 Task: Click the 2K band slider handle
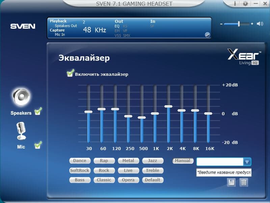click(168, 107)
